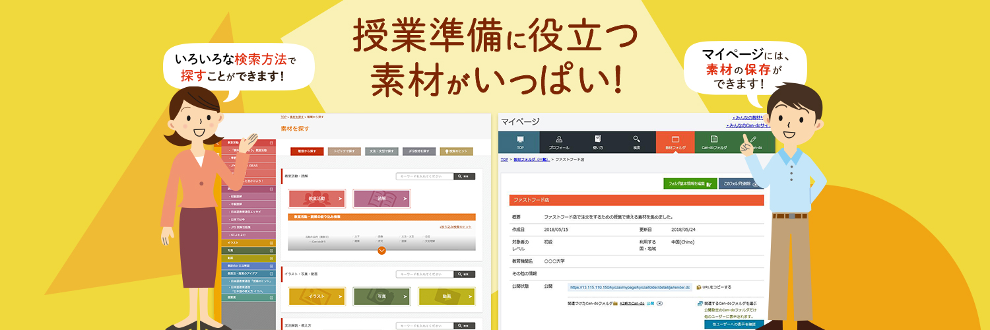Click search button in イラスト・写真・動画 section
The width and height of the screenshot is (990, 330).
pos(465,274)
